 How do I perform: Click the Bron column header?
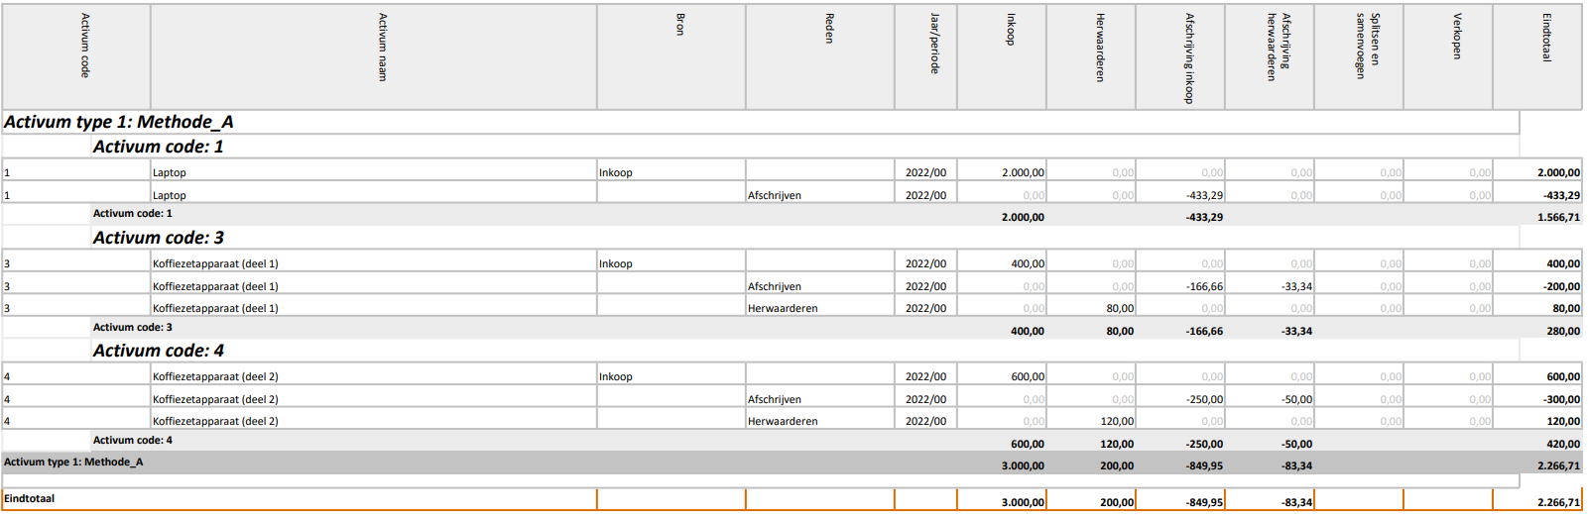679,25
